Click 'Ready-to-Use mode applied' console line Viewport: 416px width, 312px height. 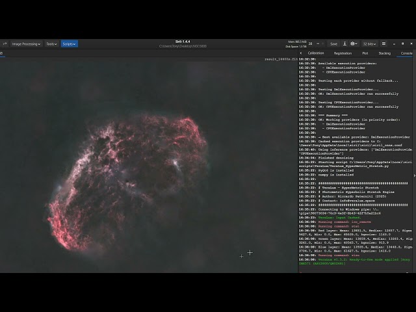[356, 261]
